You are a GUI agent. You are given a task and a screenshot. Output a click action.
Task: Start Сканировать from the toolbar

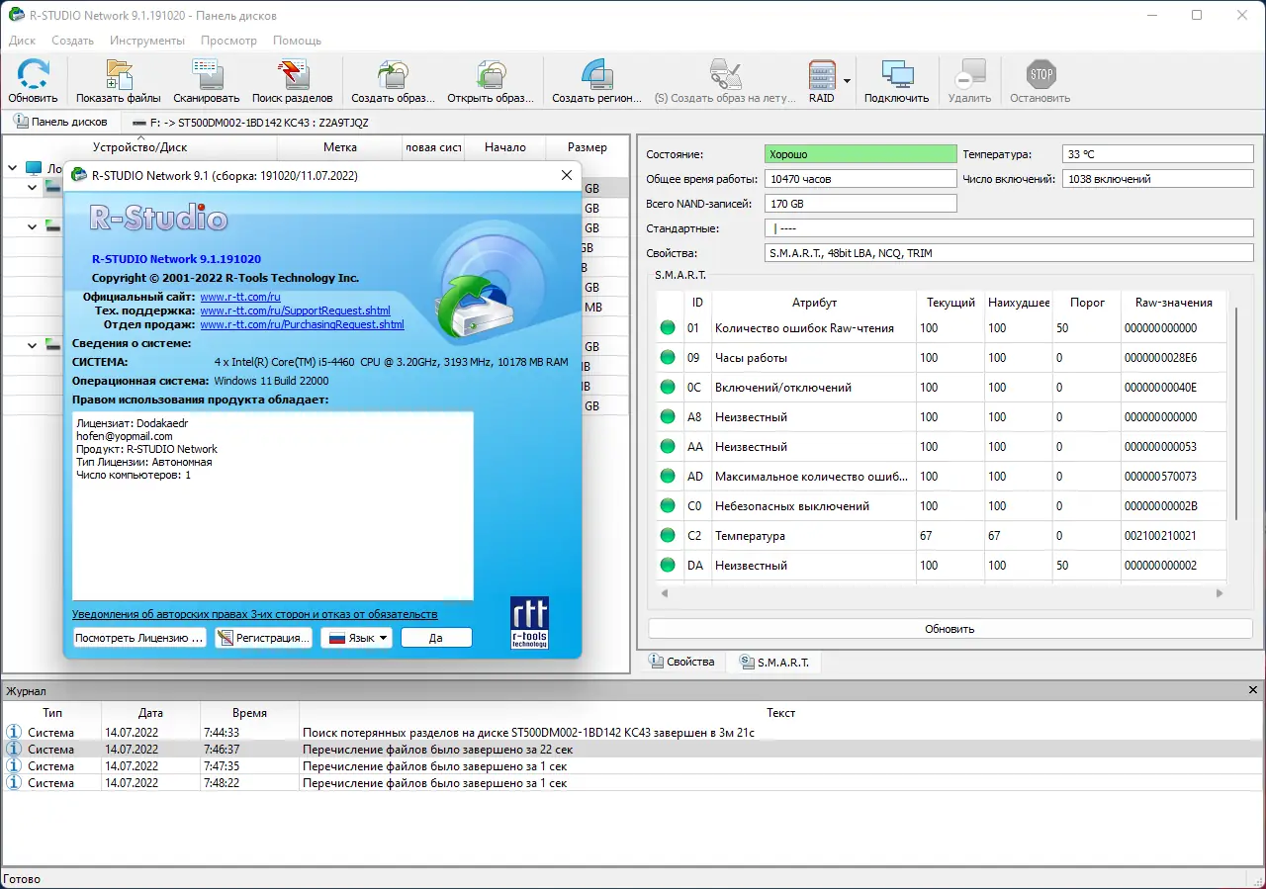click(207, 74)
